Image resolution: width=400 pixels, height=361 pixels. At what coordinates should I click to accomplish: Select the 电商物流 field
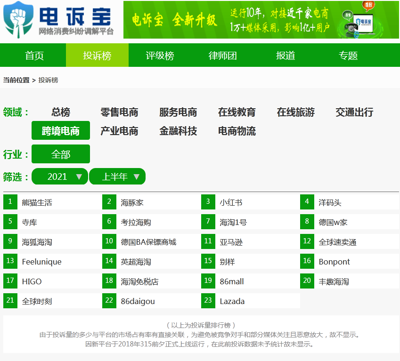tap(237, 131)
